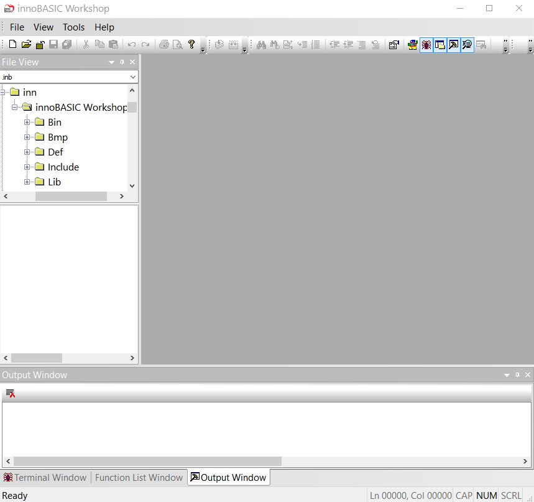Open standard toolbar overflow options arrow
This screenshot has height=502, width=534.
pos(203,50)
